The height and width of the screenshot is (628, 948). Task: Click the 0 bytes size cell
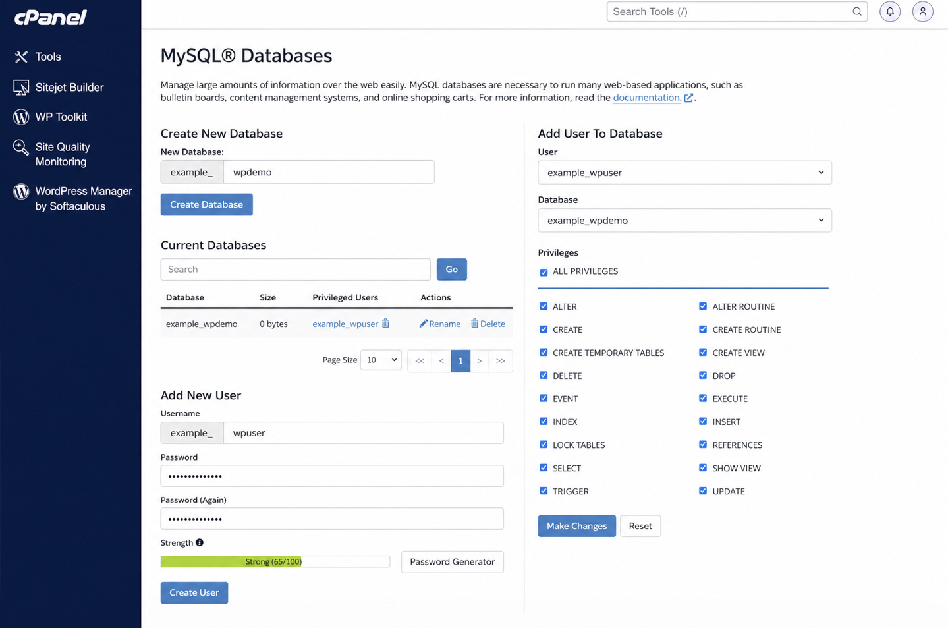(273, 324)
